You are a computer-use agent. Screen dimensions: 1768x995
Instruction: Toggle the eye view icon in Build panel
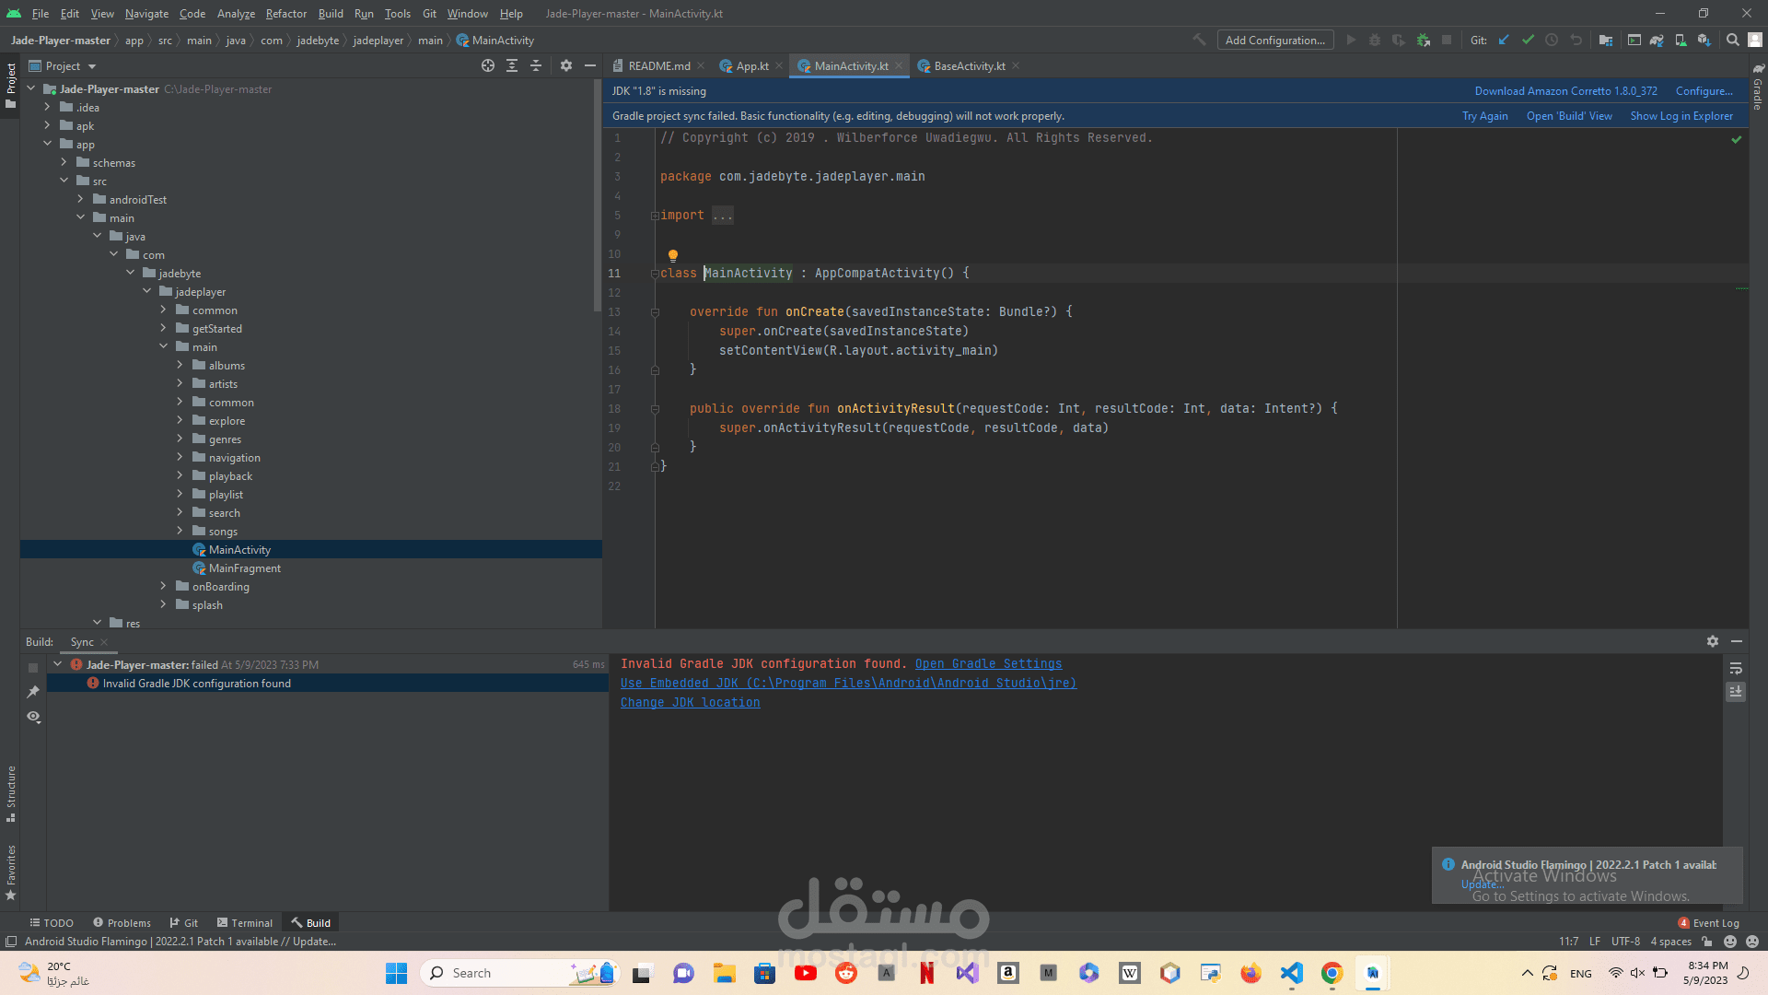[33, 717]
